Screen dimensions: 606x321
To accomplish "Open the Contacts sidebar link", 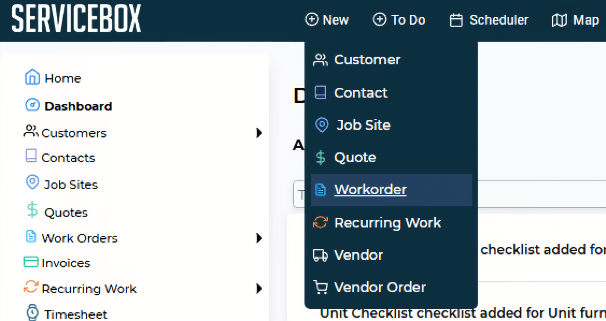I will [68, 158].
